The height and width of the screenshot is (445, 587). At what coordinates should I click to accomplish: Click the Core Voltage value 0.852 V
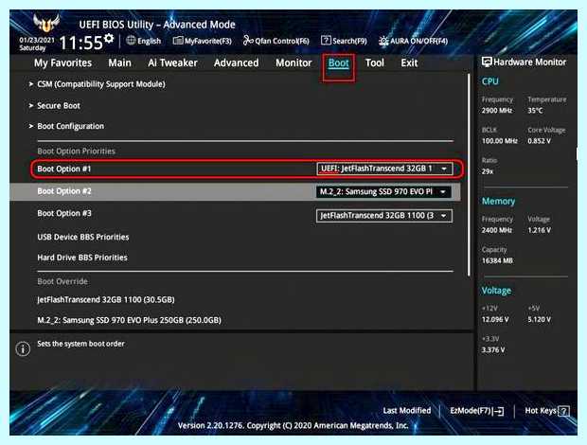(x=539, y=141)
